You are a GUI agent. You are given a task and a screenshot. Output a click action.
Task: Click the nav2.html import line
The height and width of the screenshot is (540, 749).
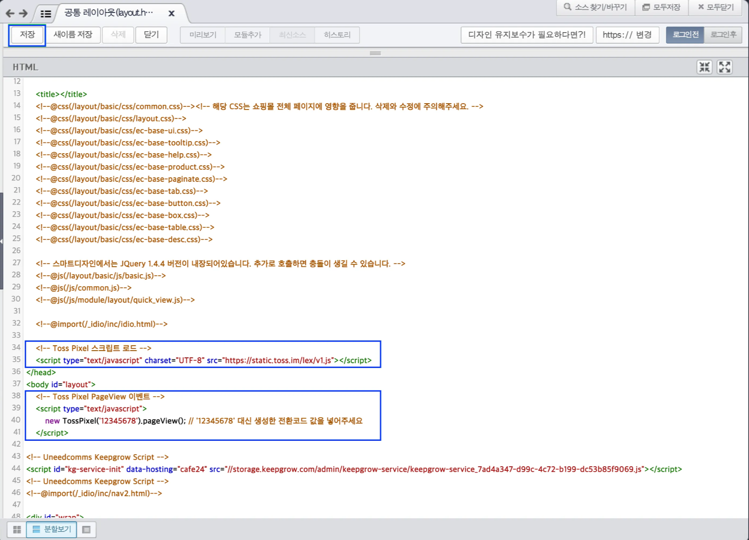point(94,493)
